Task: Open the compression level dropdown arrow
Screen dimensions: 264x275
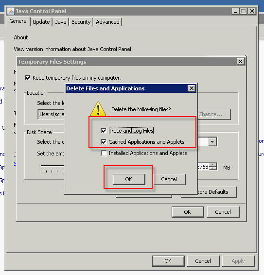Action: 212,142
